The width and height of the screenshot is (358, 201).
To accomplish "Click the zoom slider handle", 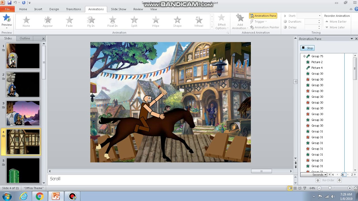I will point(330,188).
